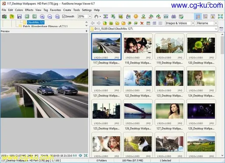225x163 pixels.
Task: Click the thumbnail pane scroll down arrow
Action: coord(222,156)
